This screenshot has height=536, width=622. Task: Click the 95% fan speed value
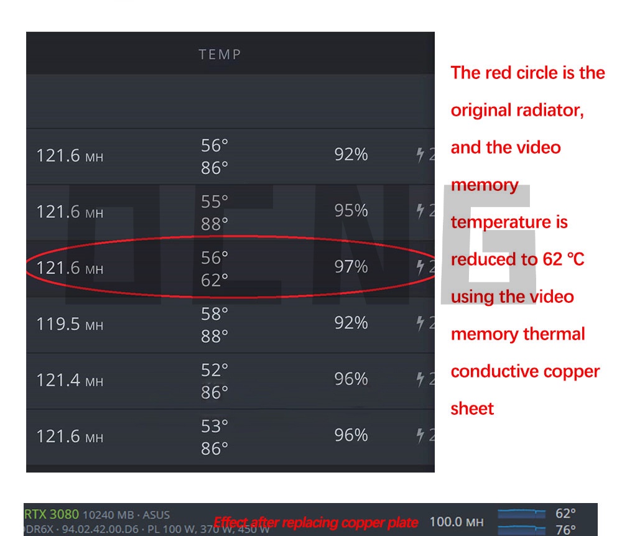tap(351, 211)
